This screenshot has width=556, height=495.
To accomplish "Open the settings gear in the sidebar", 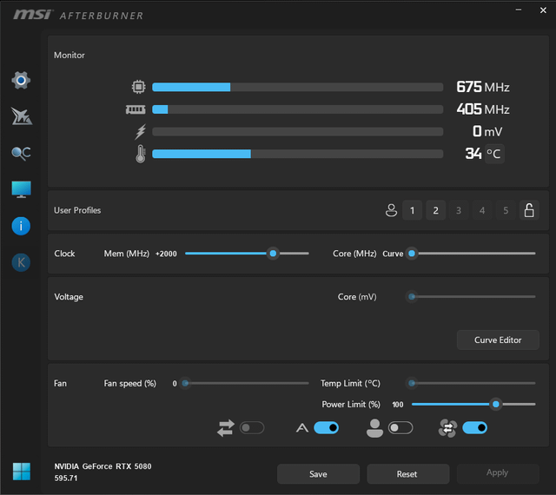I will 21,81.
